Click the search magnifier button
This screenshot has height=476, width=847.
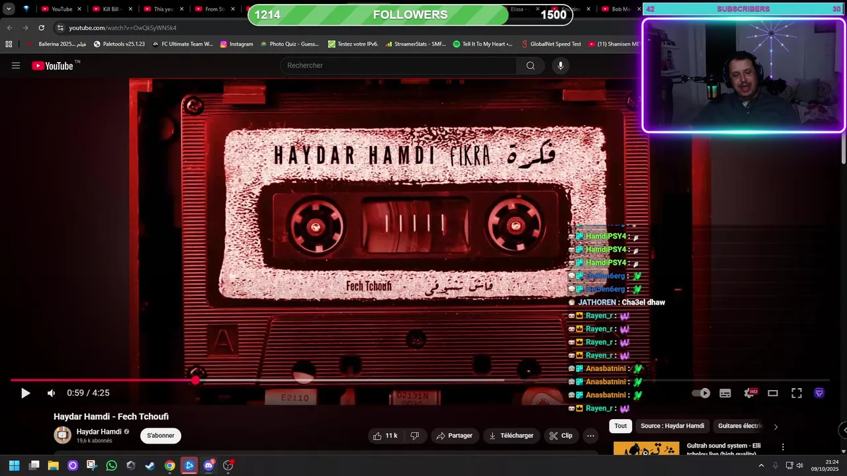[530, 65]
